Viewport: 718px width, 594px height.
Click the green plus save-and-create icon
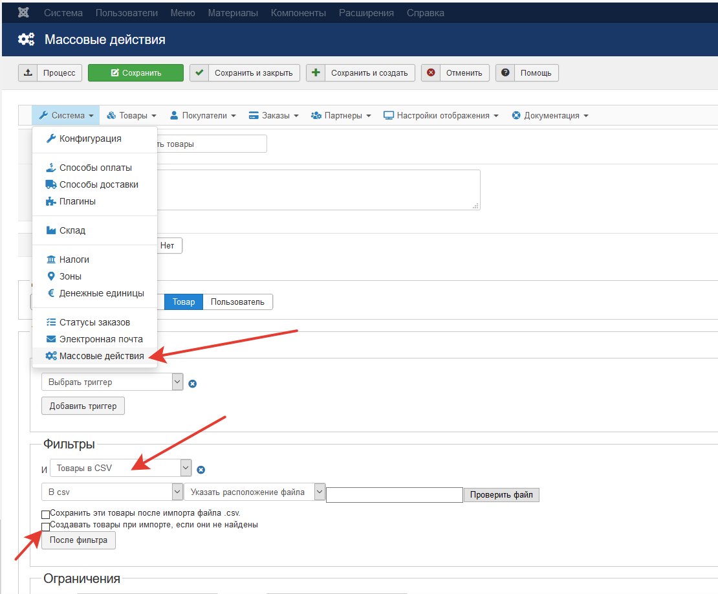[316, 73]
